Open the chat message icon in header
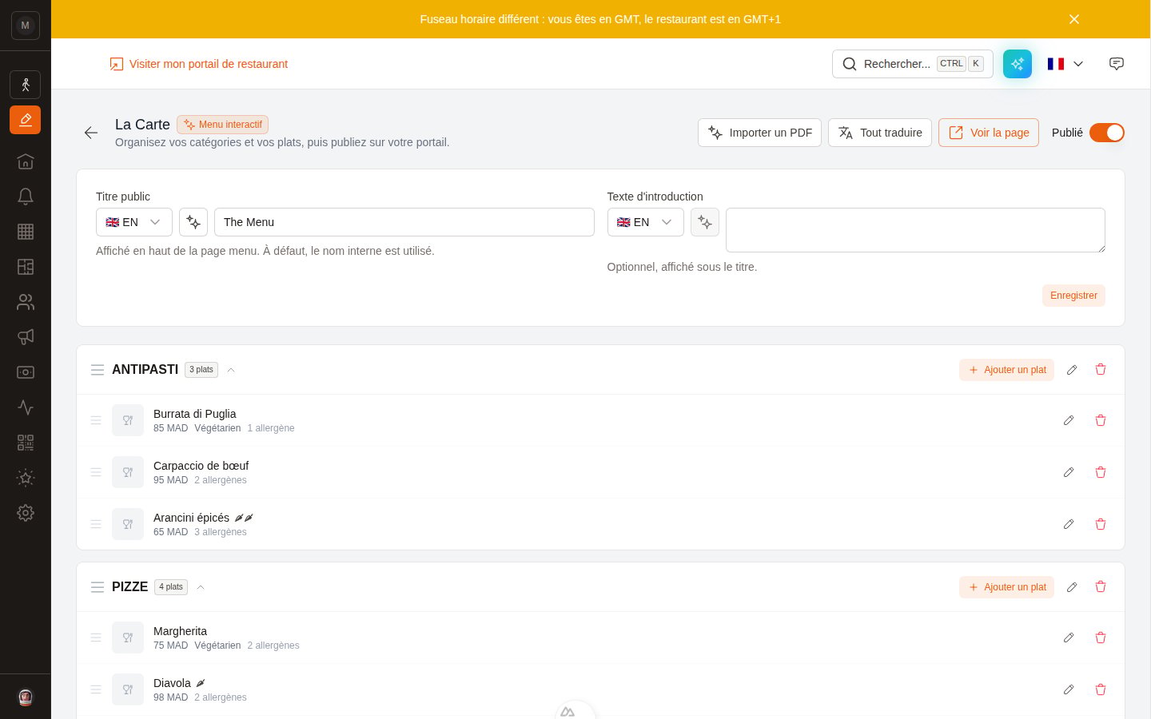 click(1117, 64)
